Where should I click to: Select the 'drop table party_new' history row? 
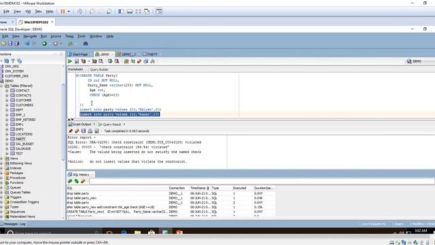[171, 198]
